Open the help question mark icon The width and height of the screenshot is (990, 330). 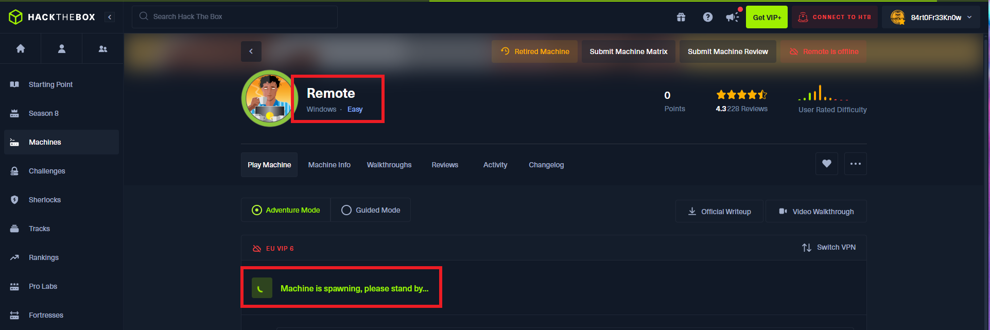[x=708, y=17]
